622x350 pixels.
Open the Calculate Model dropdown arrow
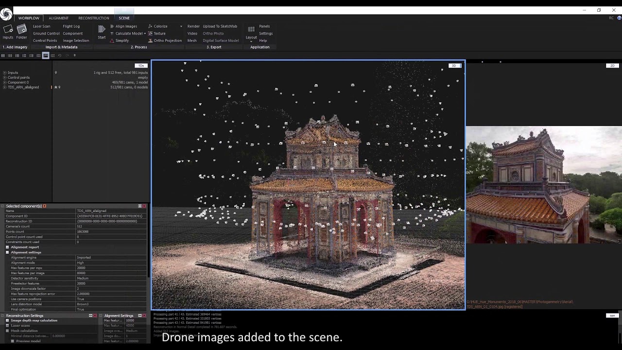coord(145,34)
